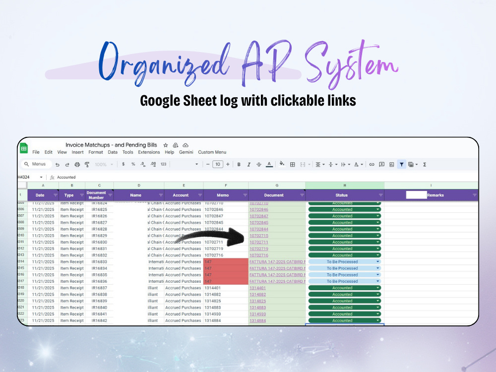Open FATTURA 147-2025 link for IR16833
The image size is (496, 372).
point(277,261)
